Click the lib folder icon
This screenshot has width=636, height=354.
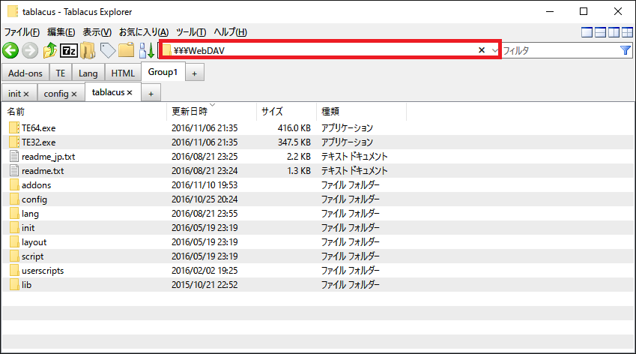[x=14, y=284]
